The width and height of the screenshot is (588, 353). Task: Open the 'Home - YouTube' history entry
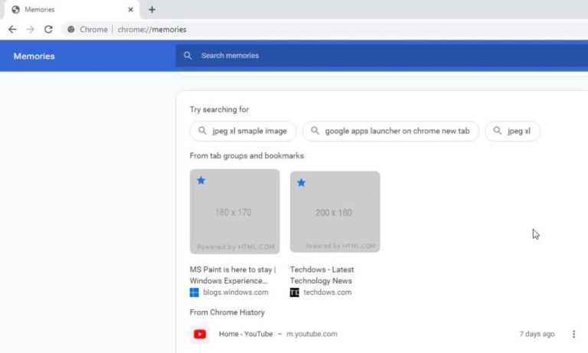coord(246,334)
